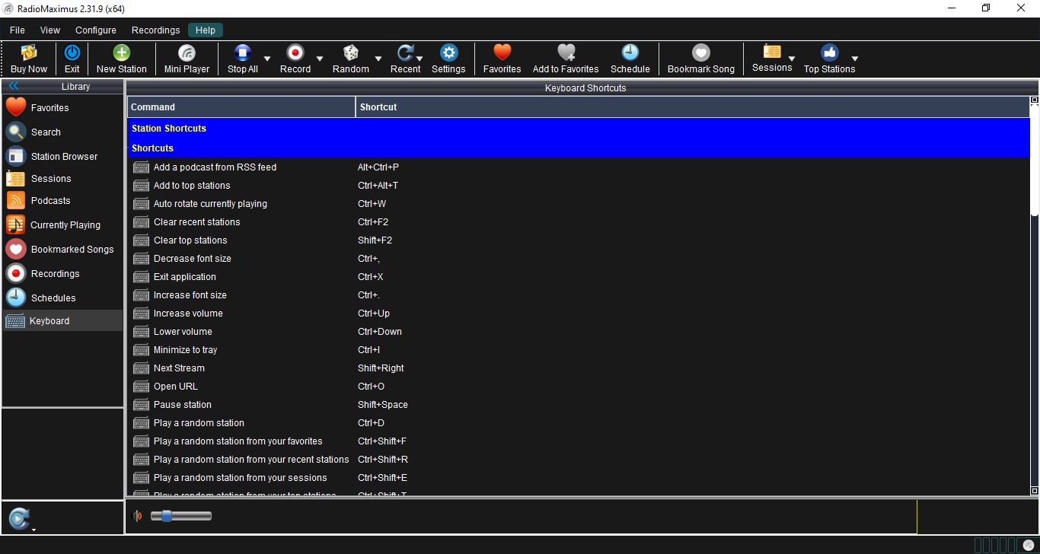Click the Sessions toolbar icon
This screenshot has width=1040, height=554.
[x=772, y=52]
